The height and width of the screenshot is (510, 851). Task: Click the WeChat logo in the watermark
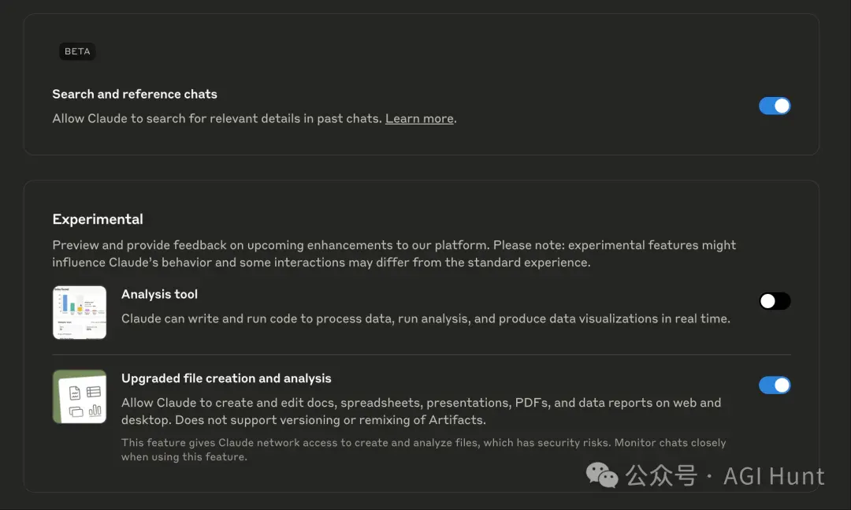602,475
